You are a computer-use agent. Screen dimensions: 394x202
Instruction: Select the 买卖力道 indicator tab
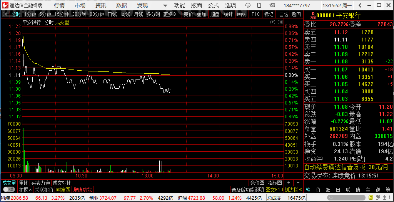pos(41,183)
